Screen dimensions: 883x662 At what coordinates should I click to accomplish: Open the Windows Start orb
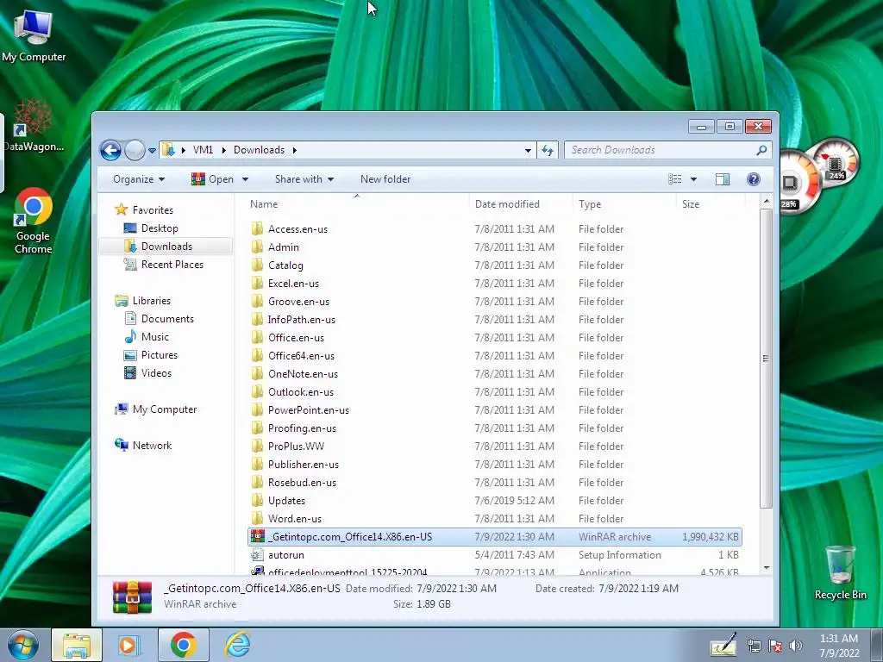point(23,645)
